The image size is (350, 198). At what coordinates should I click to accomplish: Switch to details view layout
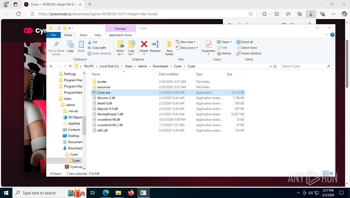click(x=326, y=174)
